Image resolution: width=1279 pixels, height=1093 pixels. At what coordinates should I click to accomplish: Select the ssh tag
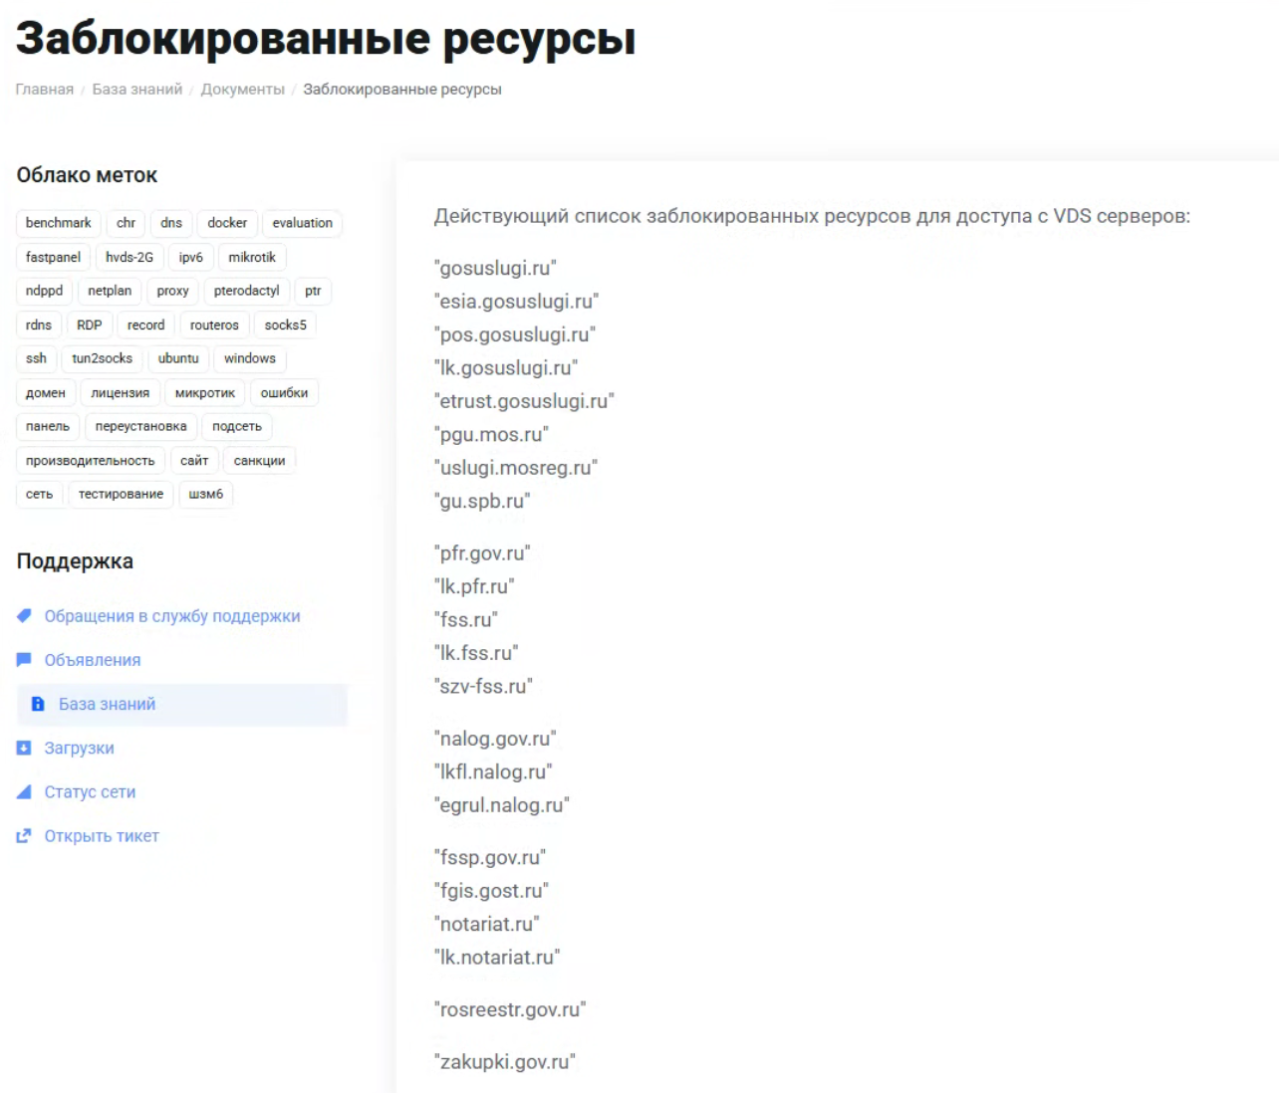(36, 358)
